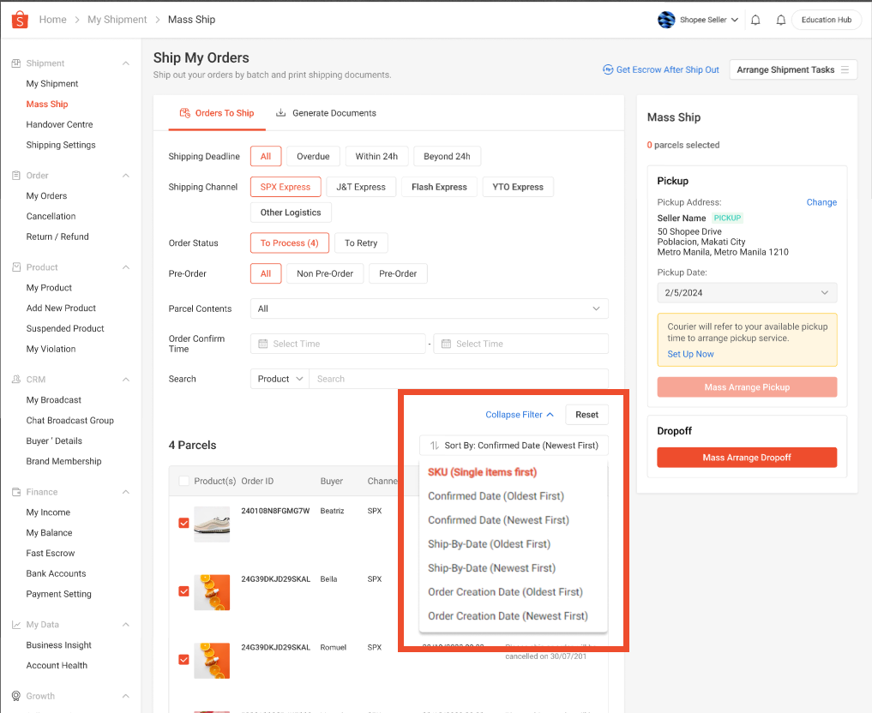Viewport: 872px width, 713px height.
Task: Click the first notification bell icon
Action: [x=755, y=20]
